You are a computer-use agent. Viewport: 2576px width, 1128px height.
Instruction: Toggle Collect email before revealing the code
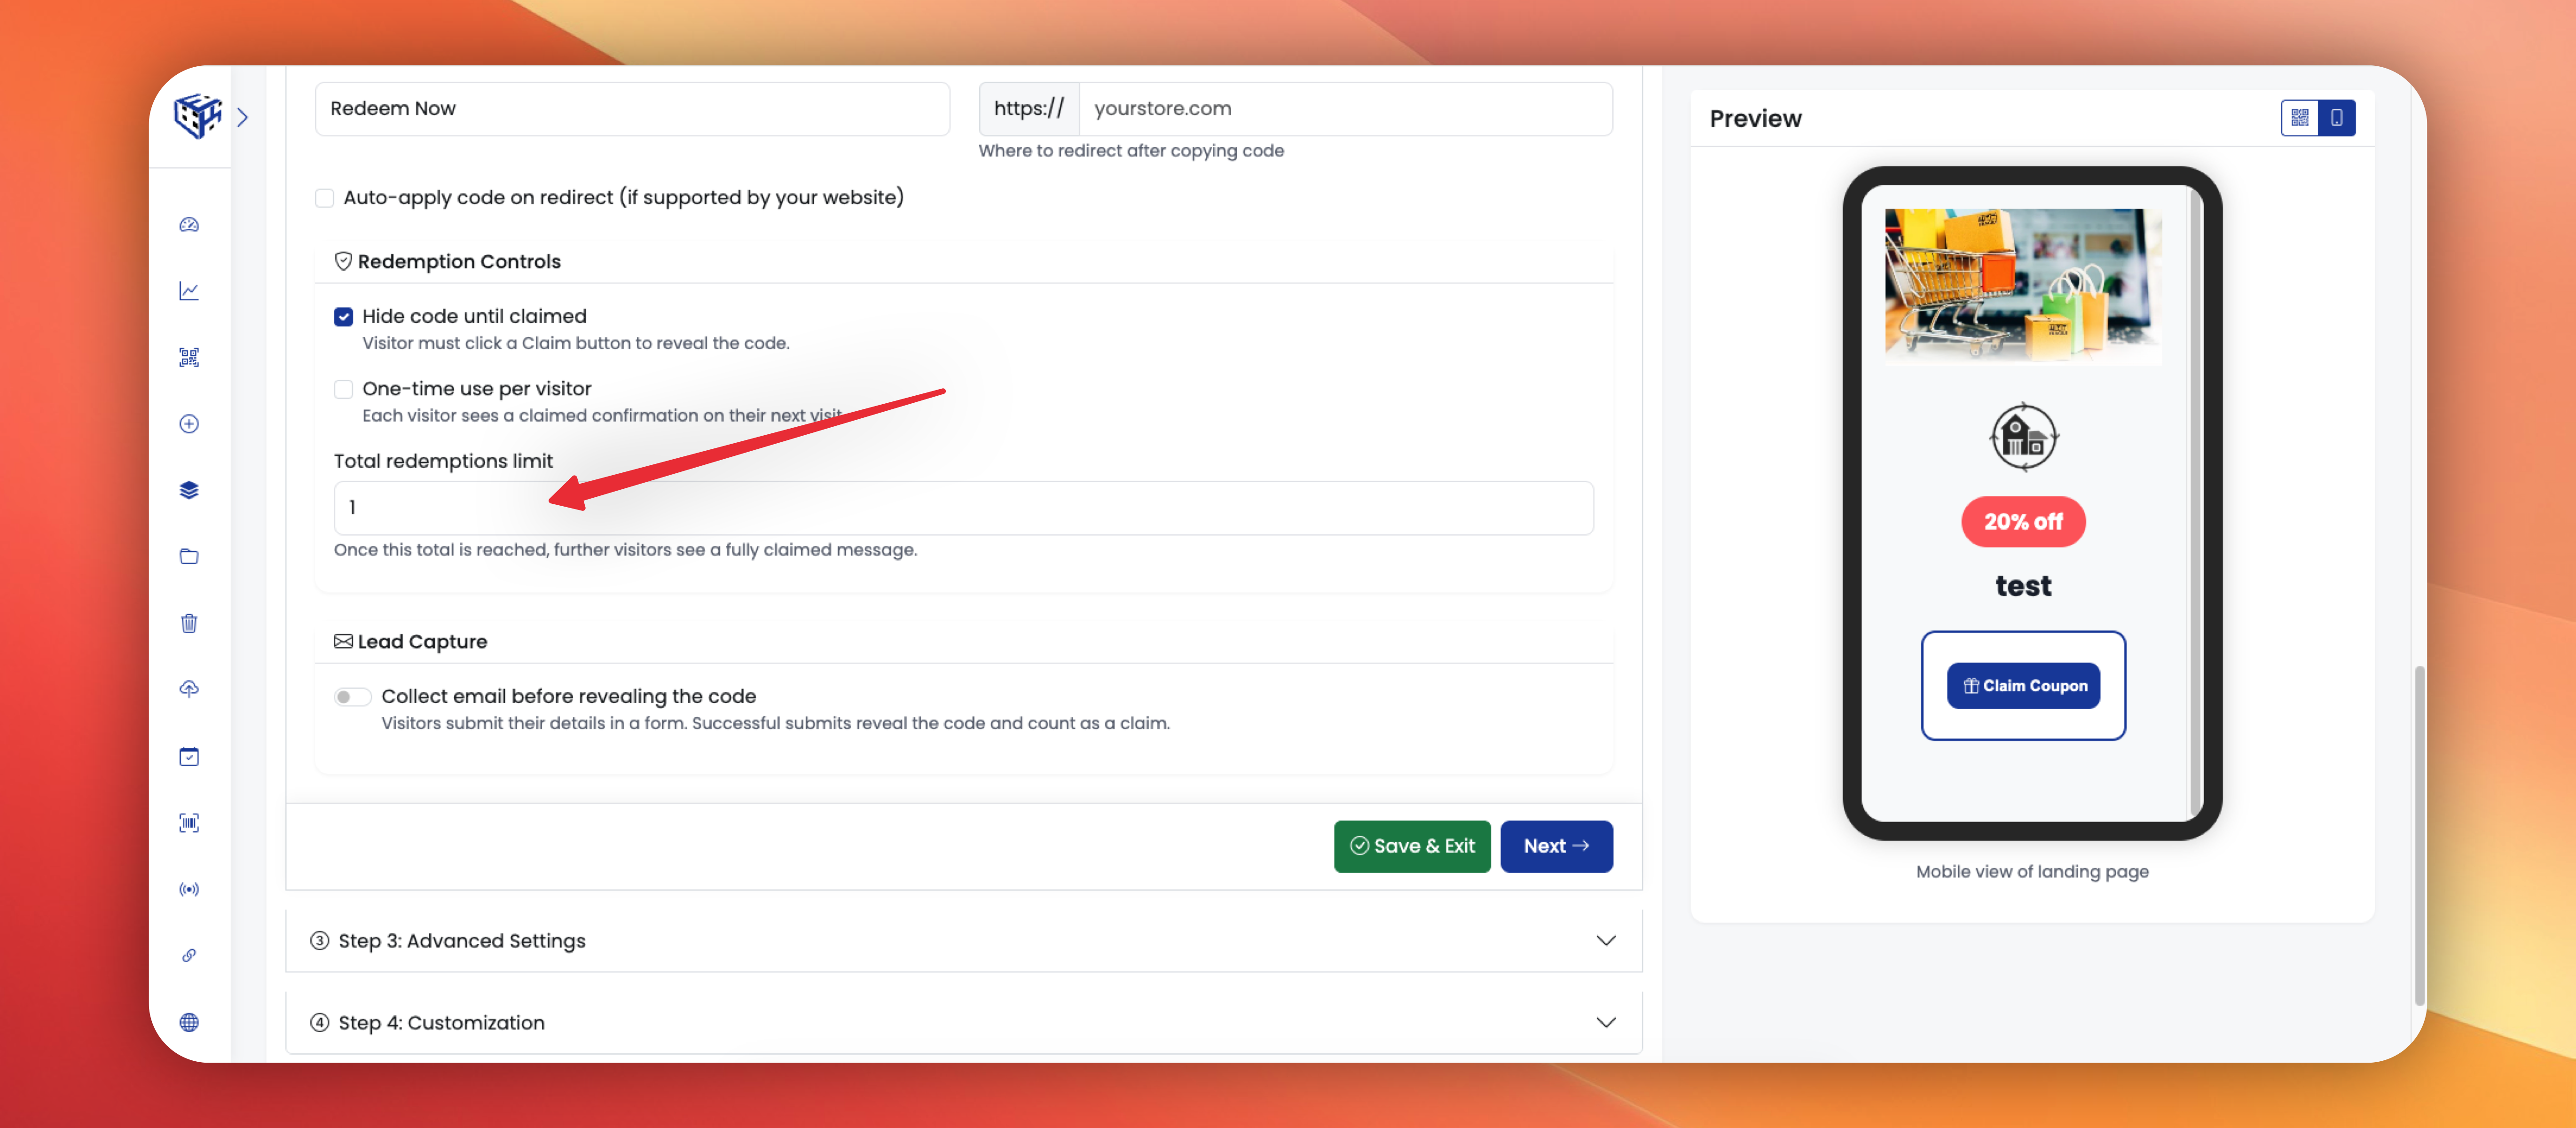[x=352, y=697]
